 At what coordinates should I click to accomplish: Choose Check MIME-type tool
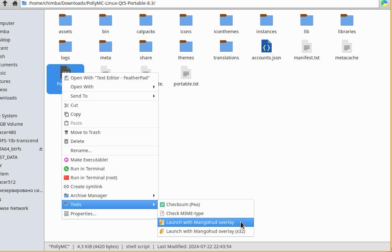pos(206,213)
